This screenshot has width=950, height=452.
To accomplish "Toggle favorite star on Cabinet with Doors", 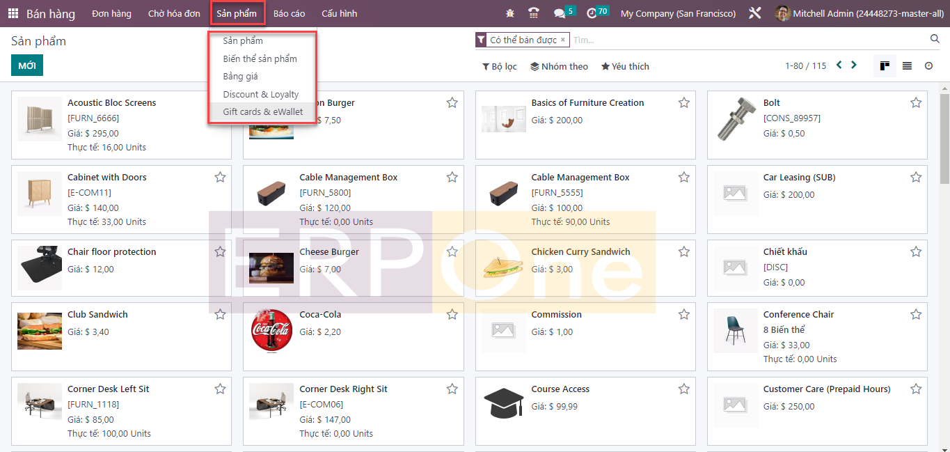I will (220, 178).
